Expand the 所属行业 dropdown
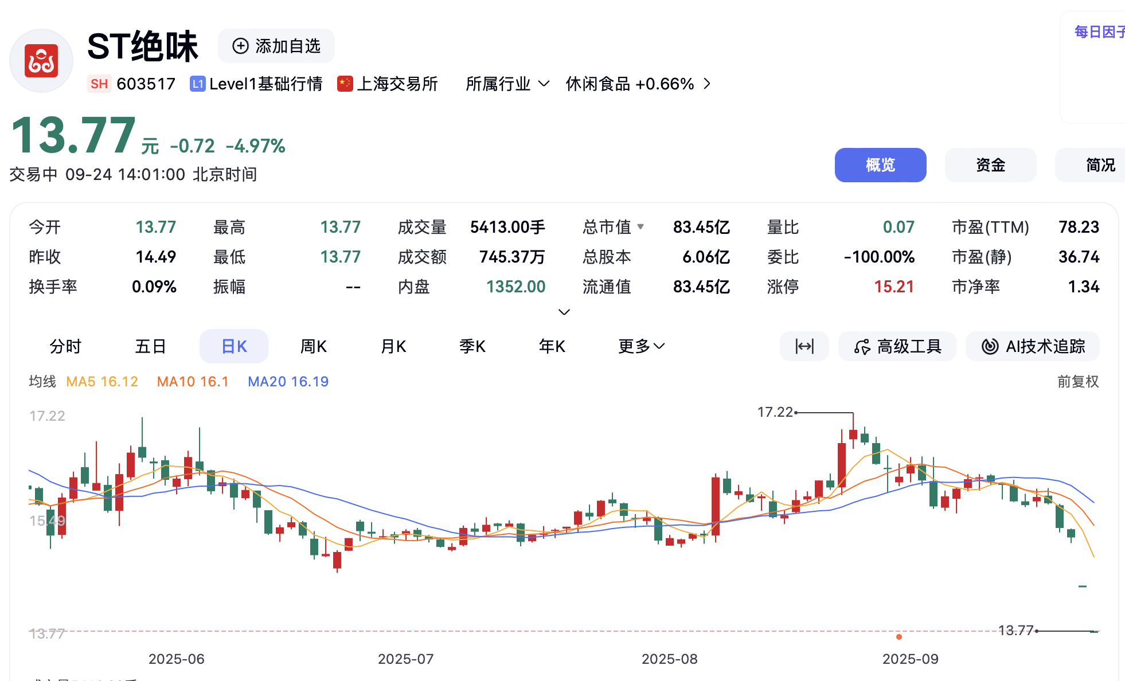The height and width of the screenshot is (681, 1125). pos(507,84)
